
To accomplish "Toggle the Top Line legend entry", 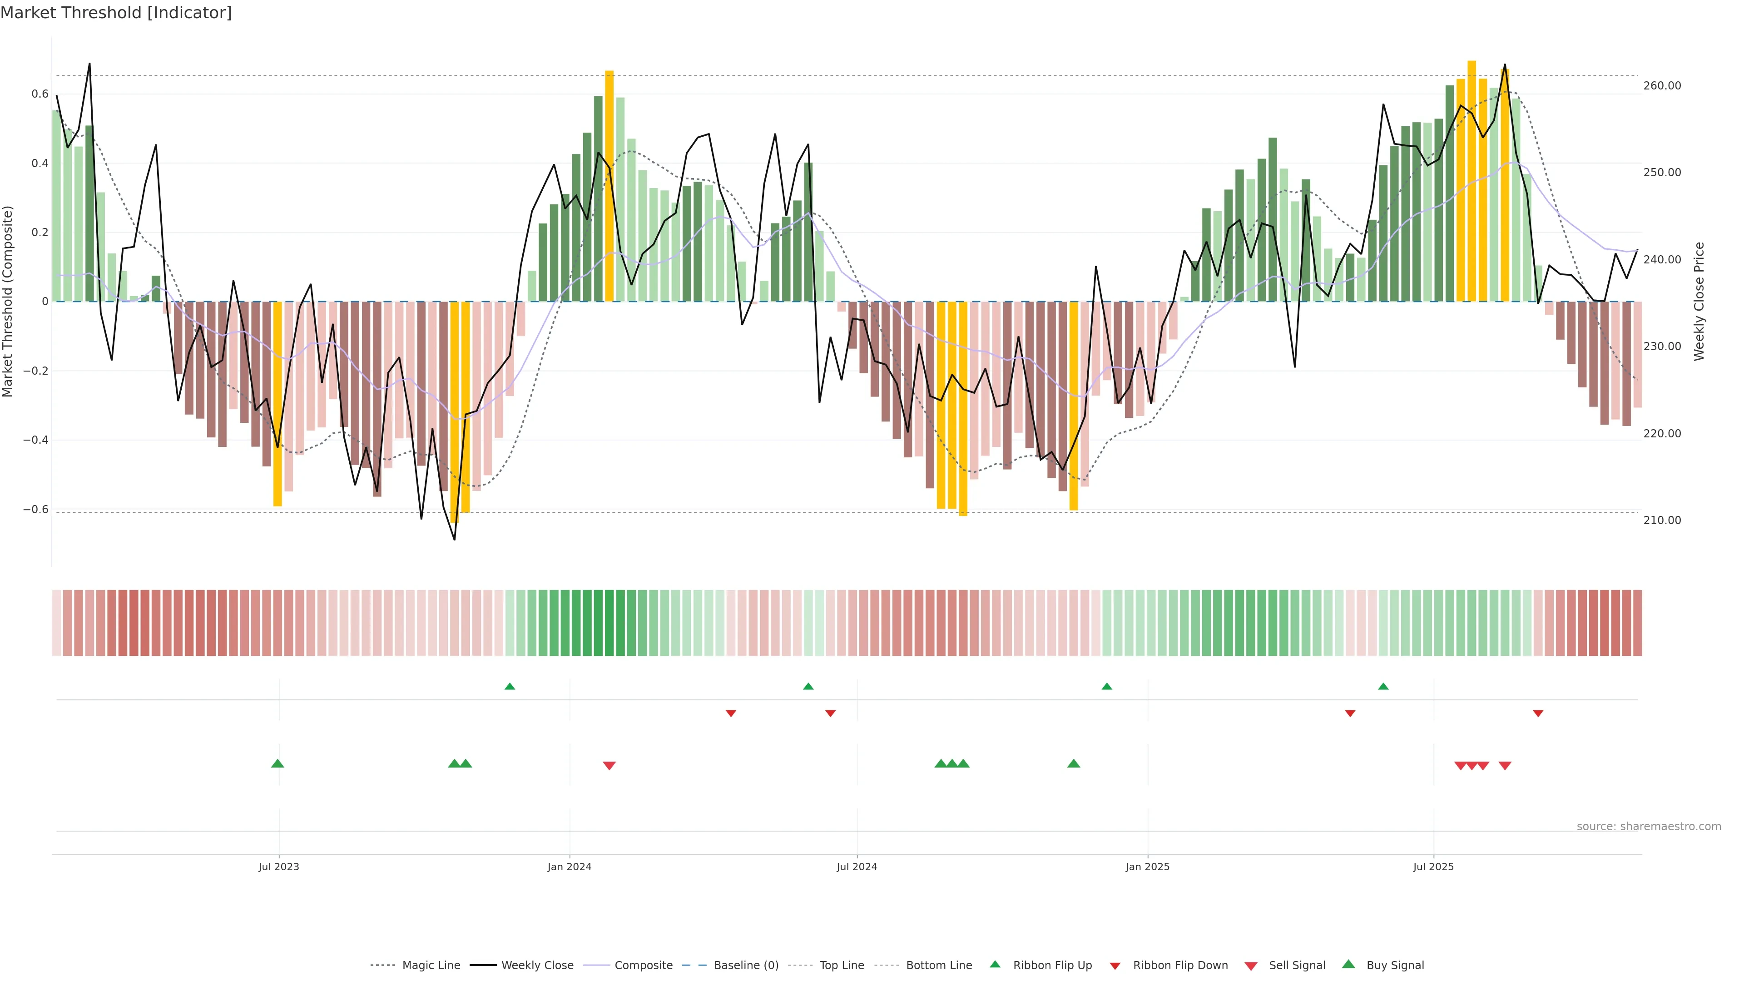I will 842,966.
